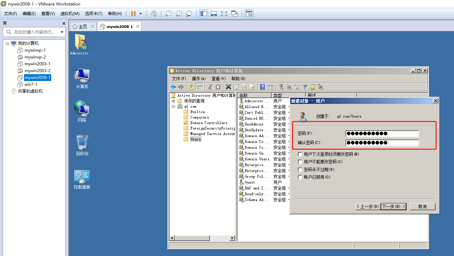Take a snapshot of this virtual machine
Viewport: 454px width, 256px height.
[x=168, y=14]
